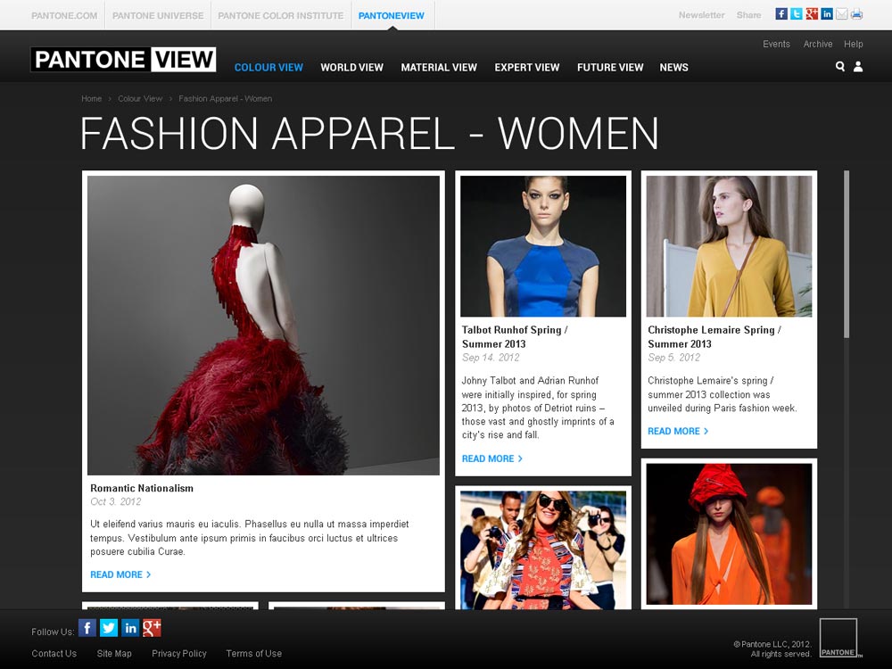Open Privacy Policy in the footer
892x669 pixels.
point(179,654)
